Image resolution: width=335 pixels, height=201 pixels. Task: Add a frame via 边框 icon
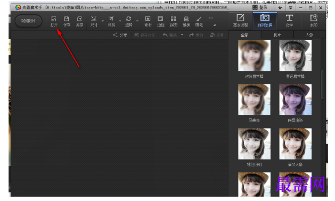coord(161,21)
